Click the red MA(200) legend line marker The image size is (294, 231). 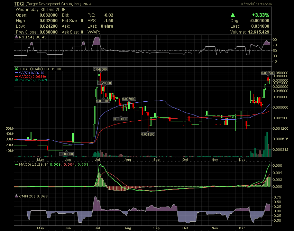[x=17, y=76]
